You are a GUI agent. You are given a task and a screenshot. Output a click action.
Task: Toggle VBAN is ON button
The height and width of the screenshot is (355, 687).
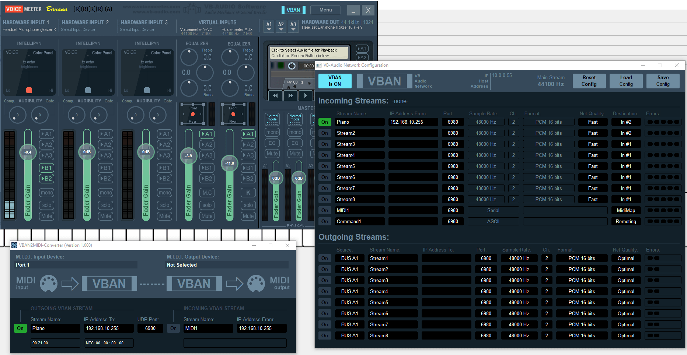point(335,81)
